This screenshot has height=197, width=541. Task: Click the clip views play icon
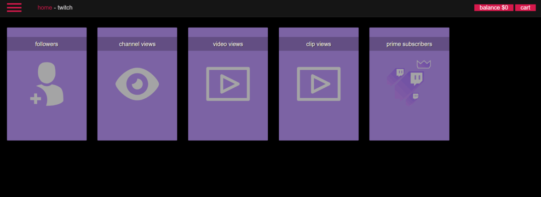pyautogui.click(x=319, y=84)
